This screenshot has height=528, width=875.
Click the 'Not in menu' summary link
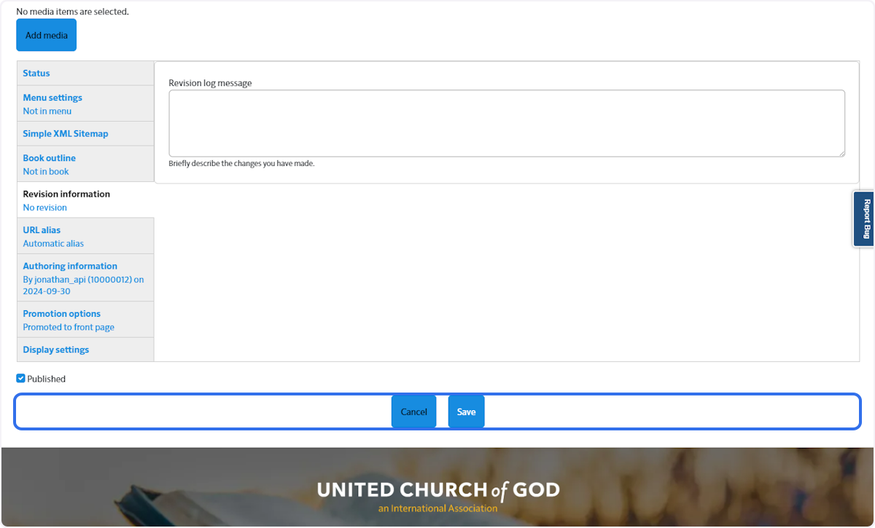pos(47,111)
